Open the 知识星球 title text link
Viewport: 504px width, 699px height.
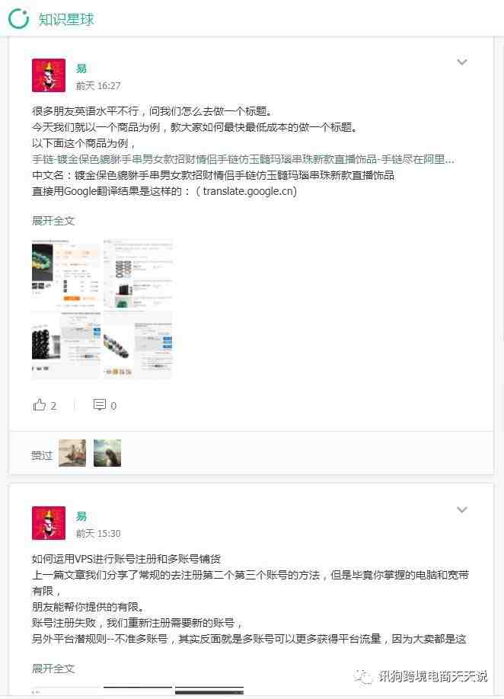coord(66,19)
